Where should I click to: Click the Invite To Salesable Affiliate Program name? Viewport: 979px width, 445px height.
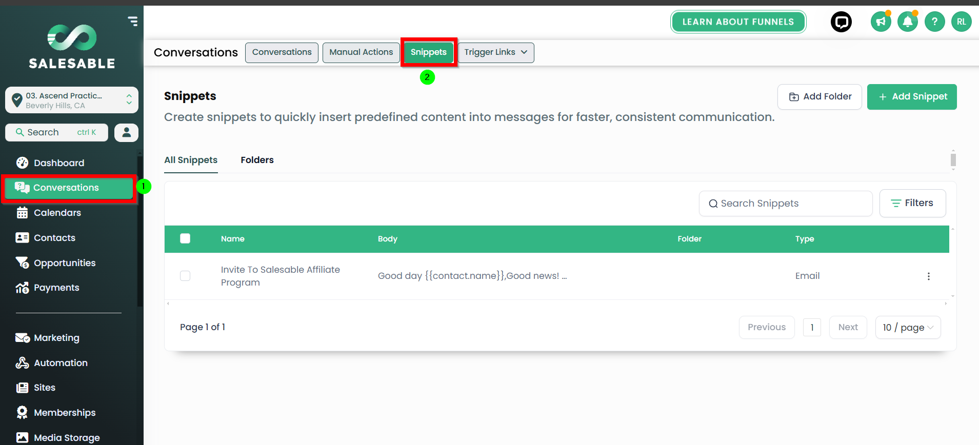[x=281, y=276]
